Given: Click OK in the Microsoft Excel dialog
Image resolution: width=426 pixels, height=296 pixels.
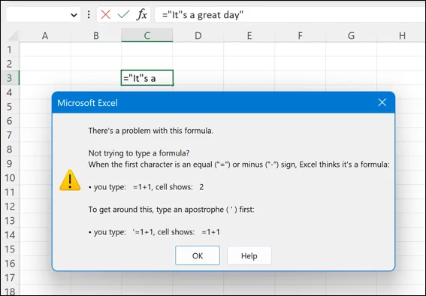Looking at the screenshot, I should coord(198,255).
